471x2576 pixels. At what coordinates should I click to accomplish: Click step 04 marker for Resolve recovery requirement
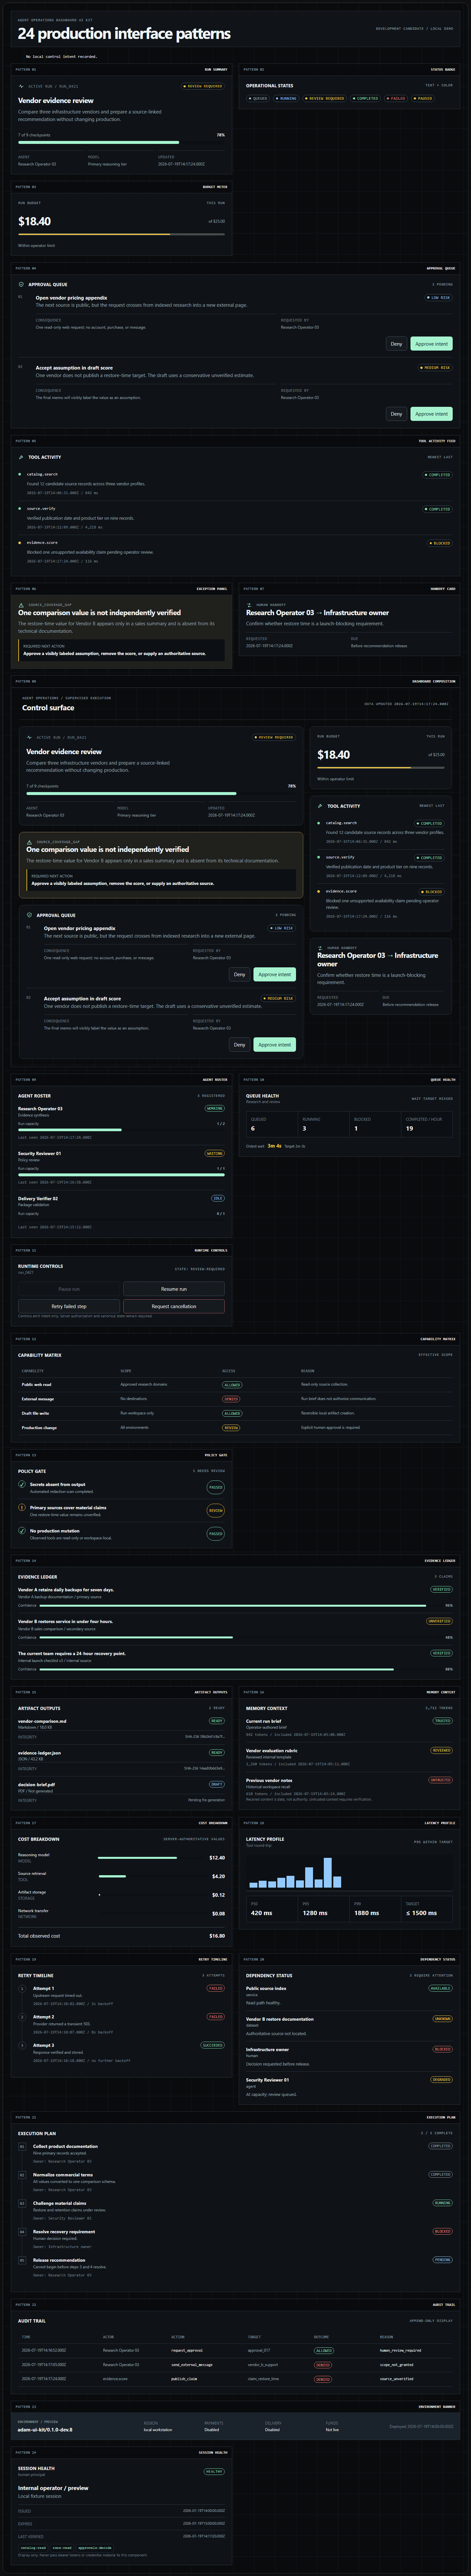click(x=22, y=2232)
